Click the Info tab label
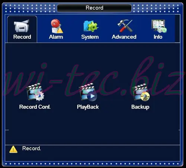This screenshot has height=168, width=186. (158, 37)
